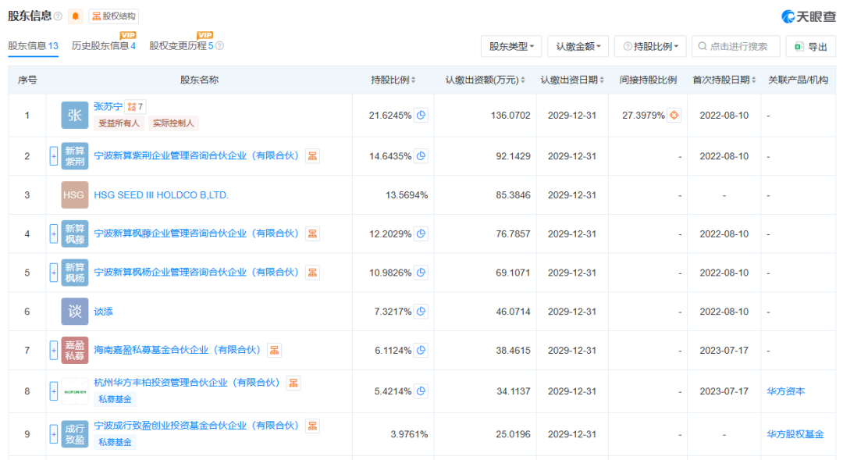
Task: Click the 实际控制人 tag under 张苏宁
Action: tap(173, 123)
